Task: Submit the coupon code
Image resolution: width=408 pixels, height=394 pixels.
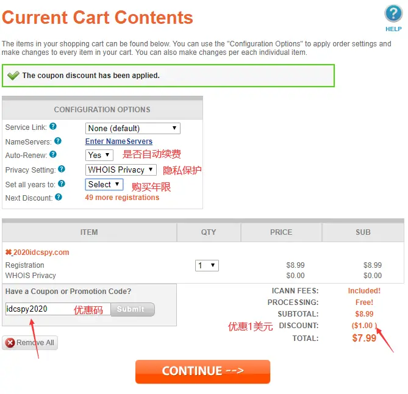Action: point(133,309)
